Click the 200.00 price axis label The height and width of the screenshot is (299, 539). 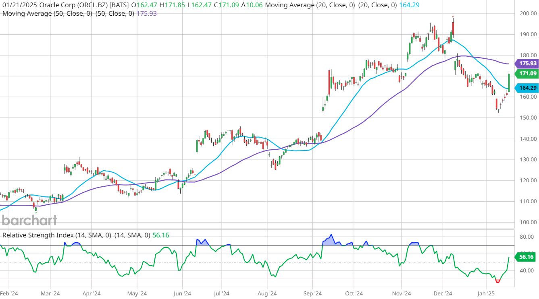[x=527, y=13]
